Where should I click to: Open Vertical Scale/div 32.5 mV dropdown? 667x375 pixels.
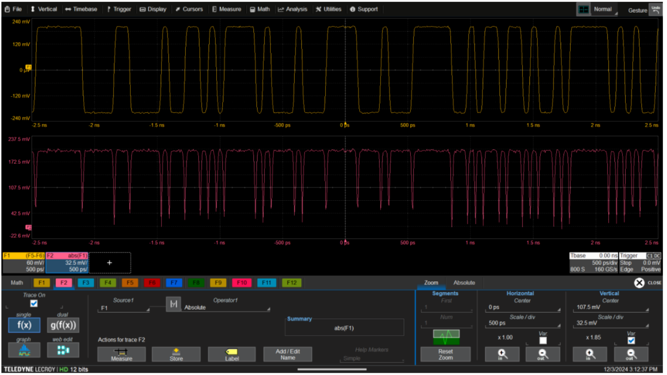610,323
